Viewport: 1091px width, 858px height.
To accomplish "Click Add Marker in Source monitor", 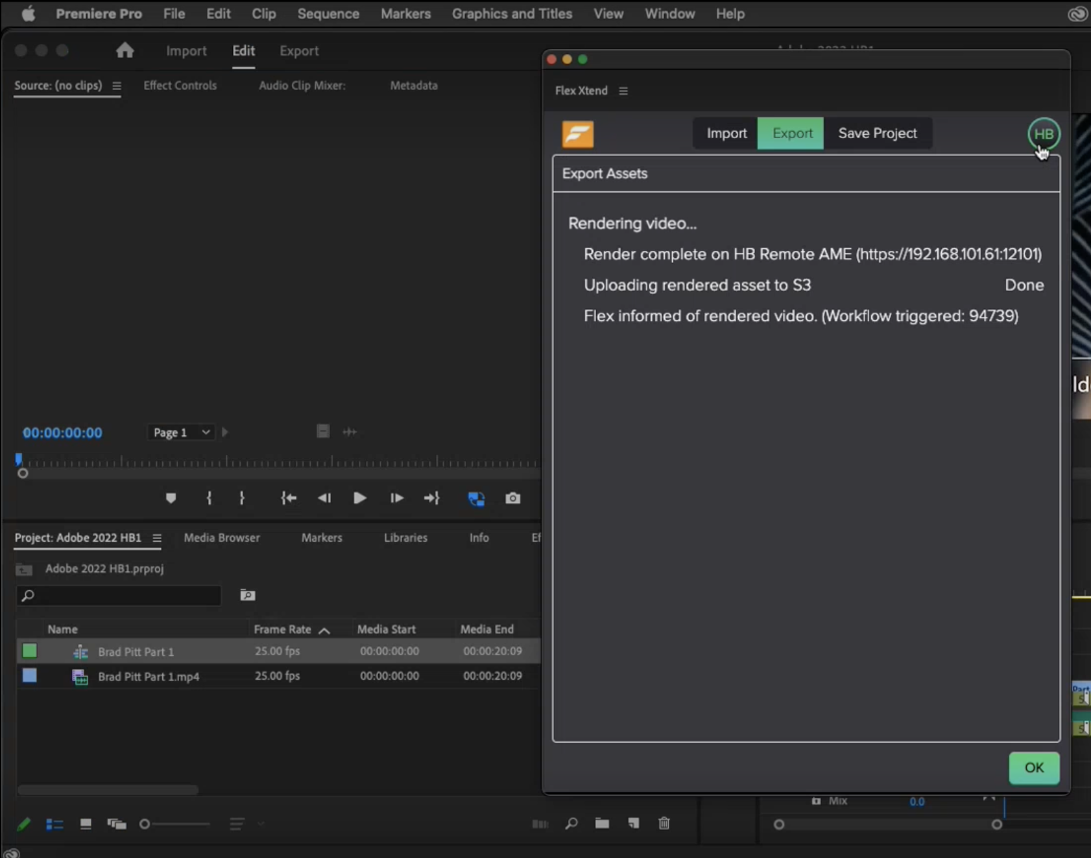I will (171, 498).
